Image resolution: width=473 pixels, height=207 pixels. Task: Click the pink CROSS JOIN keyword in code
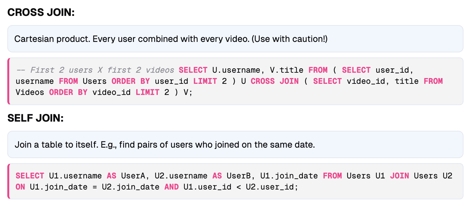click(275, 81)
